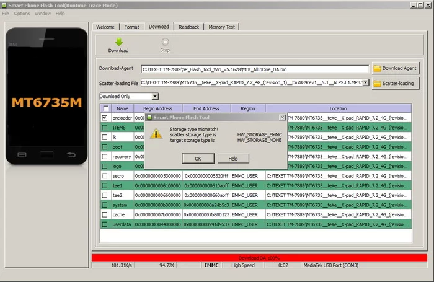Click the High Speed status entry
Screen dimensions: 434x282
(243, 265)
